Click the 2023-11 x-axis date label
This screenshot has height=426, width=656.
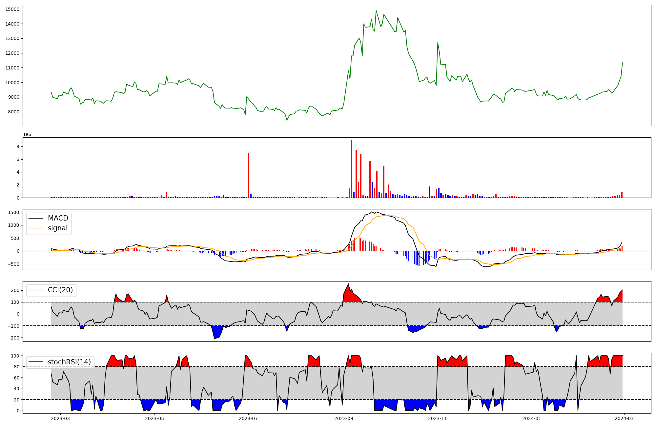point(438,418)
